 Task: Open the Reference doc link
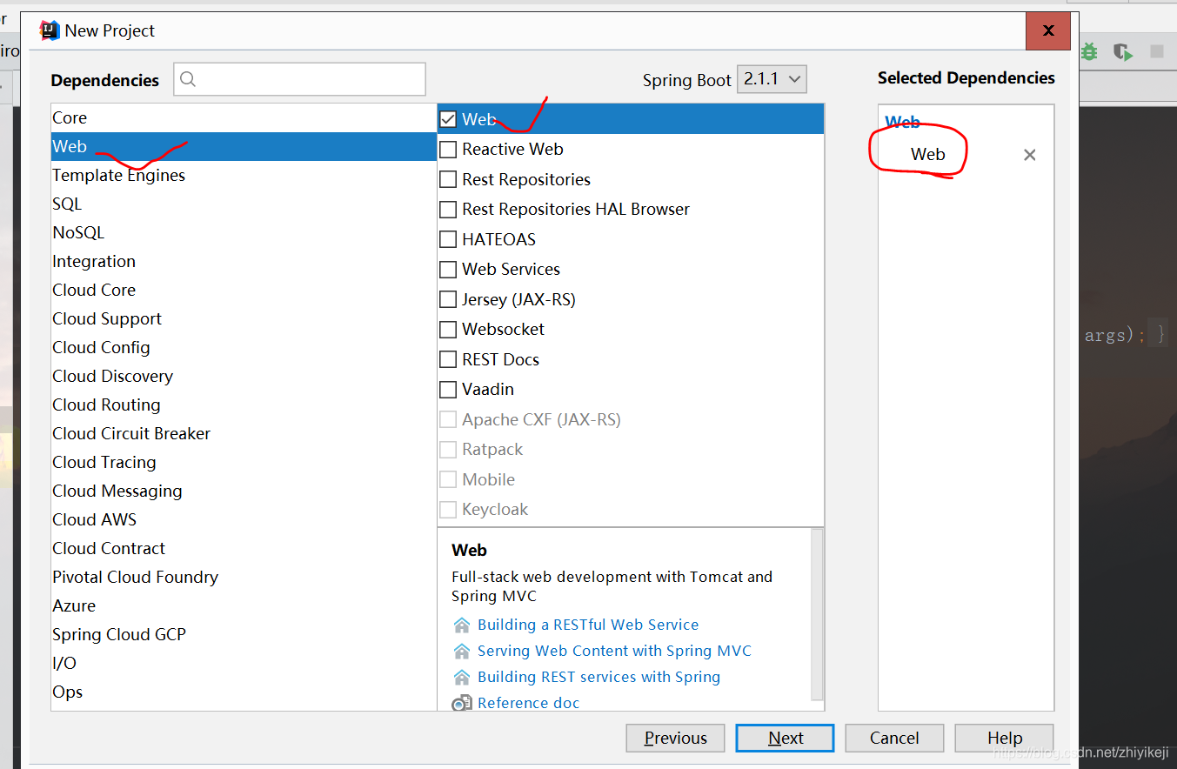coord(528,703)
